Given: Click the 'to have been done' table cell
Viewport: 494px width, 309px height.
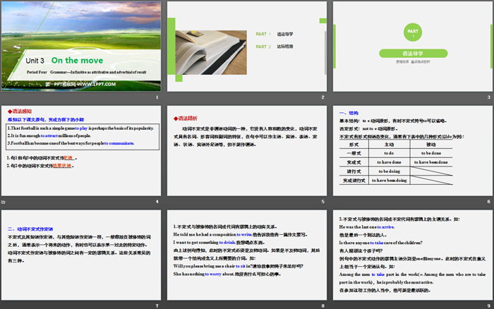Looking at the screenshot, I should (x=431, y=162).
